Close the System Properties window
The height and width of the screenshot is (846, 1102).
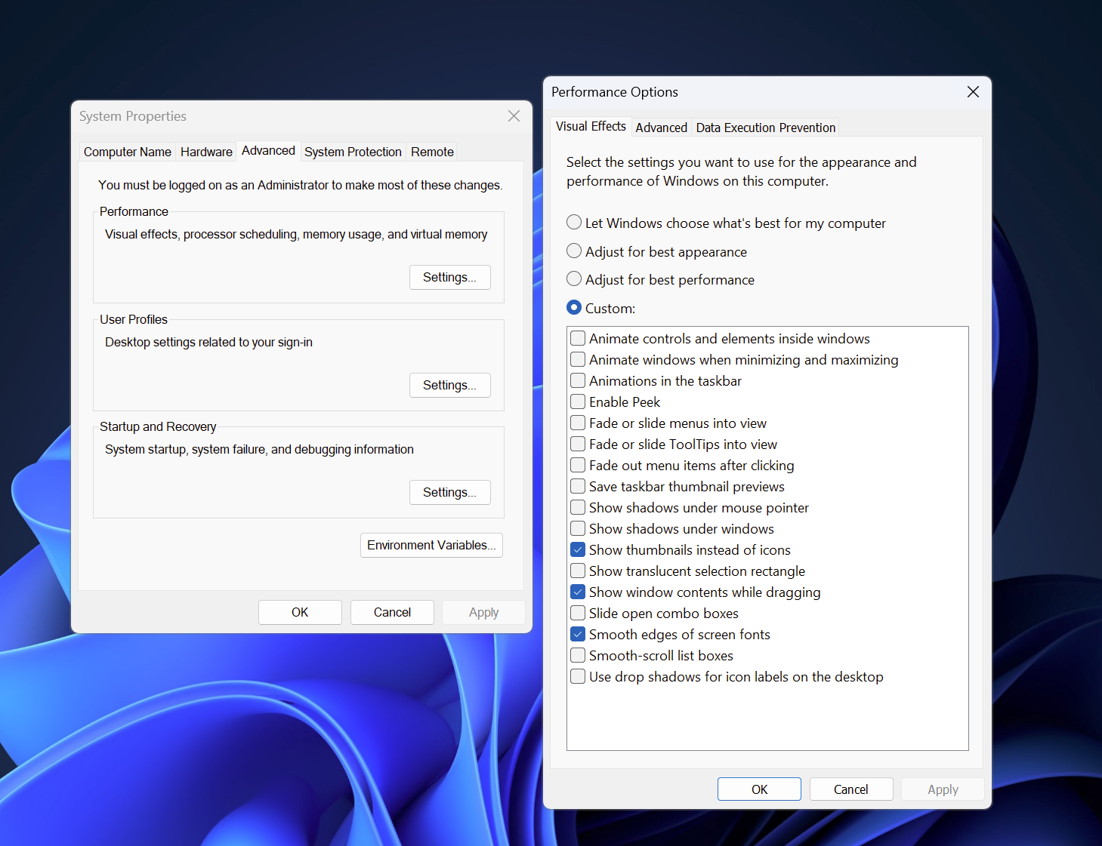514,116
